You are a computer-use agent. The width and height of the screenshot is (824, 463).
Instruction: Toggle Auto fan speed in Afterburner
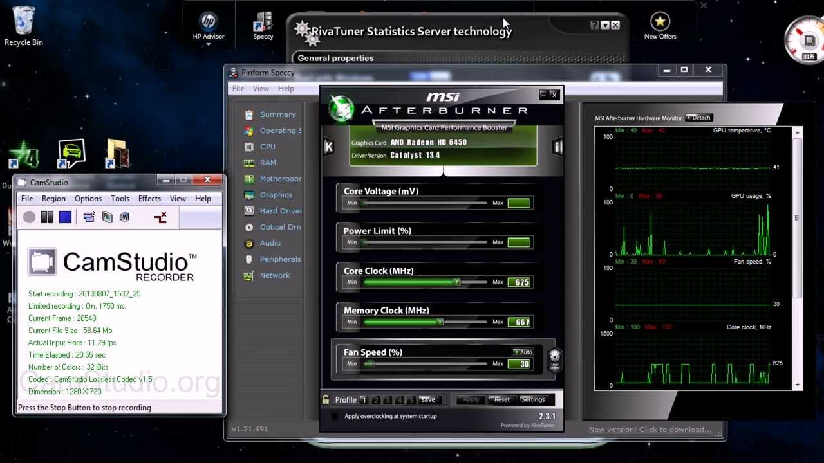(523, 352)
